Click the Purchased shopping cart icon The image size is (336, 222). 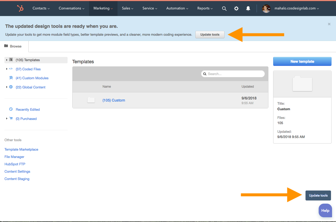11,118
